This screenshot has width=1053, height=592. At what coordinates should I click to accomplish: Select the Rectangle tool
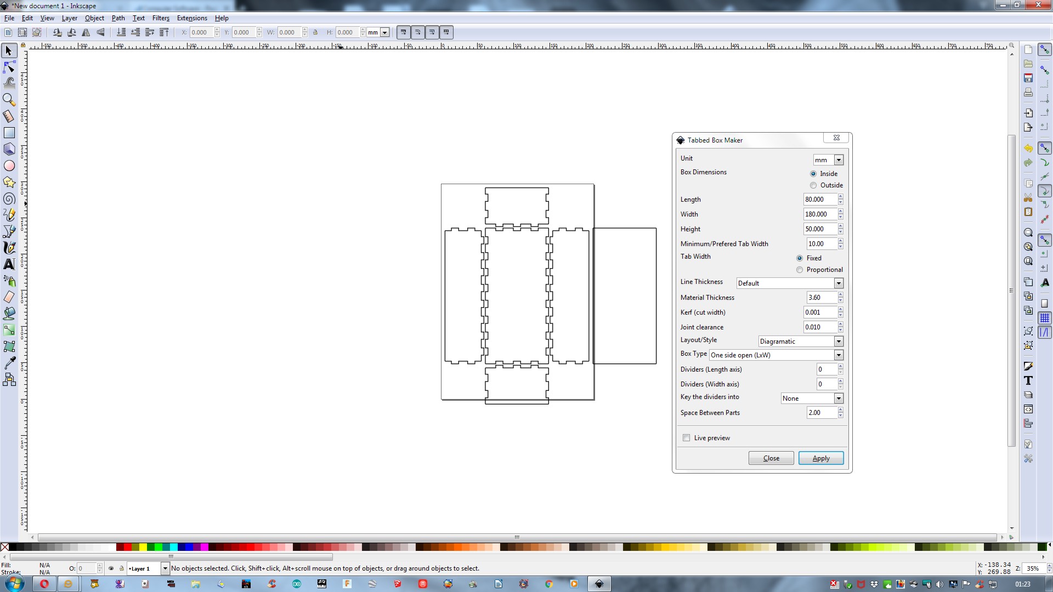[x=9, y=133]
